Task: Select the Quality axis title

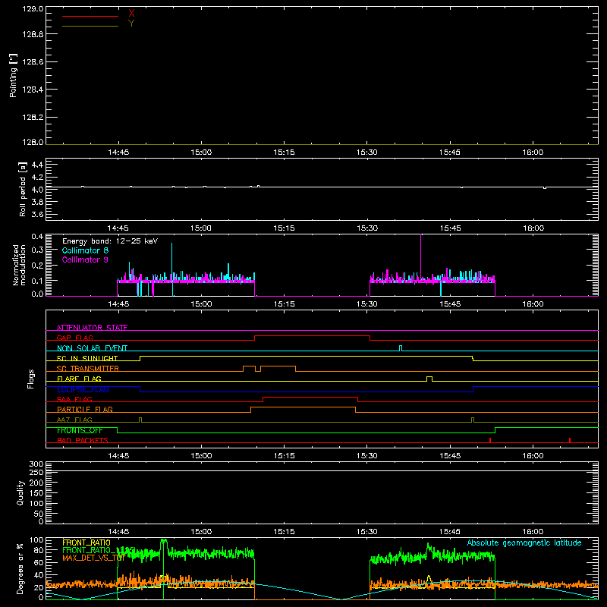Action: [x=20, y=492]
